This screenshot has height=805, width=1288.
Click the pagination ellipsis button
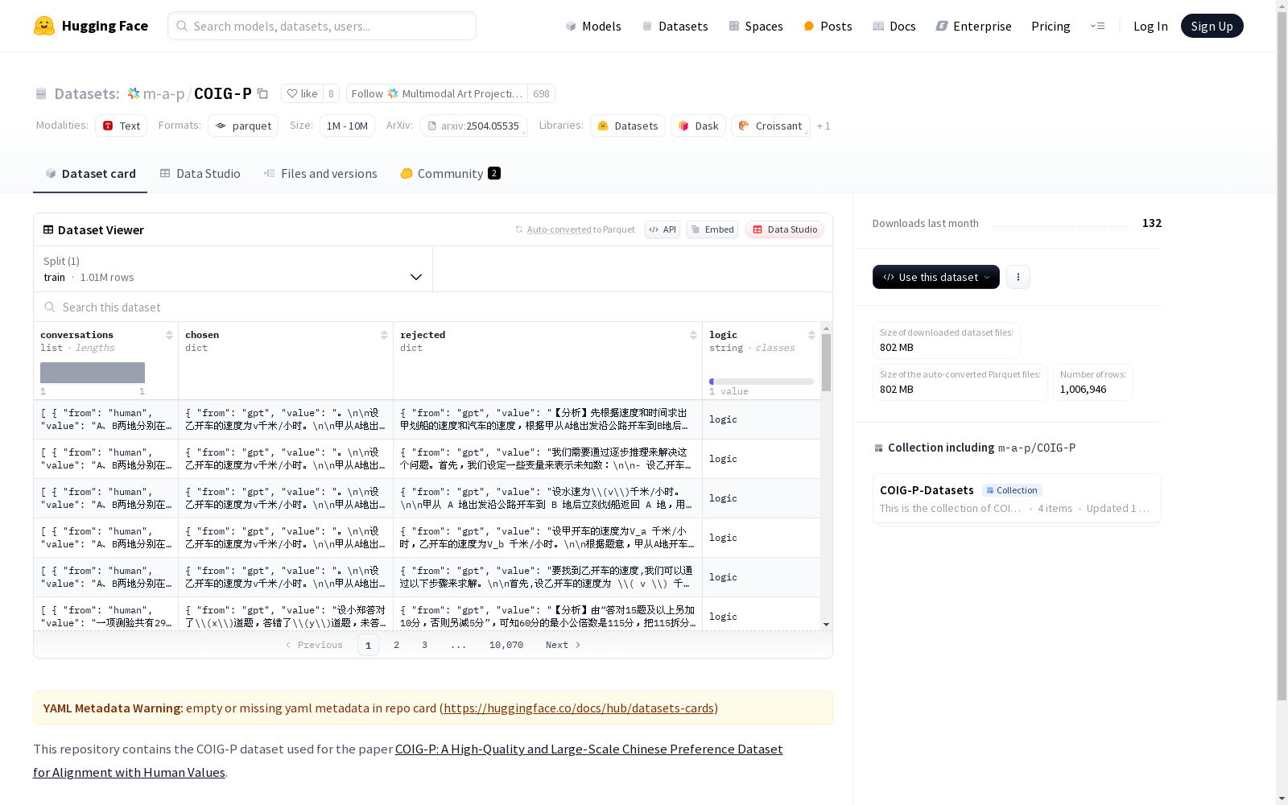(458, 645)
